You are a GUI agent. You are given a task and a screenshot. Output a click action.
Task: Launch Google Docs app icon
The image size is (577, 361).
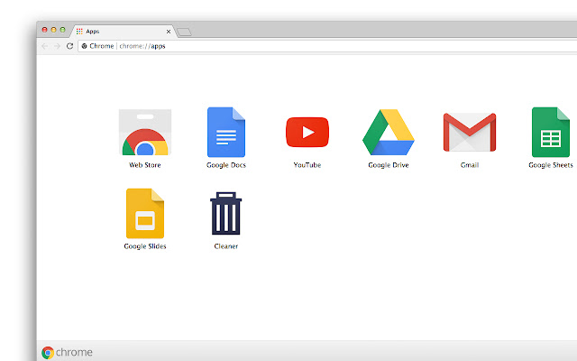(x=226, y=133)
